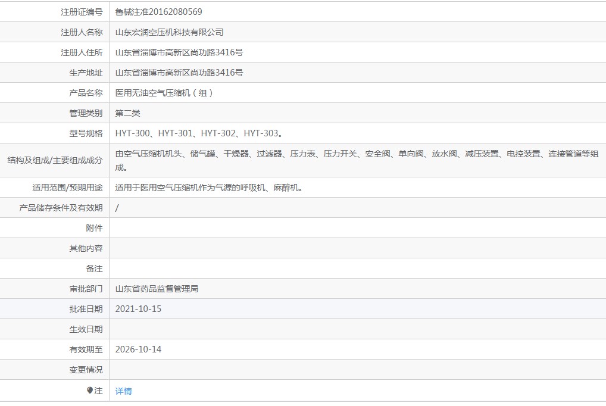606x406 pixels.
Task: Click the 型号规格 label
Action: (86, 133)
